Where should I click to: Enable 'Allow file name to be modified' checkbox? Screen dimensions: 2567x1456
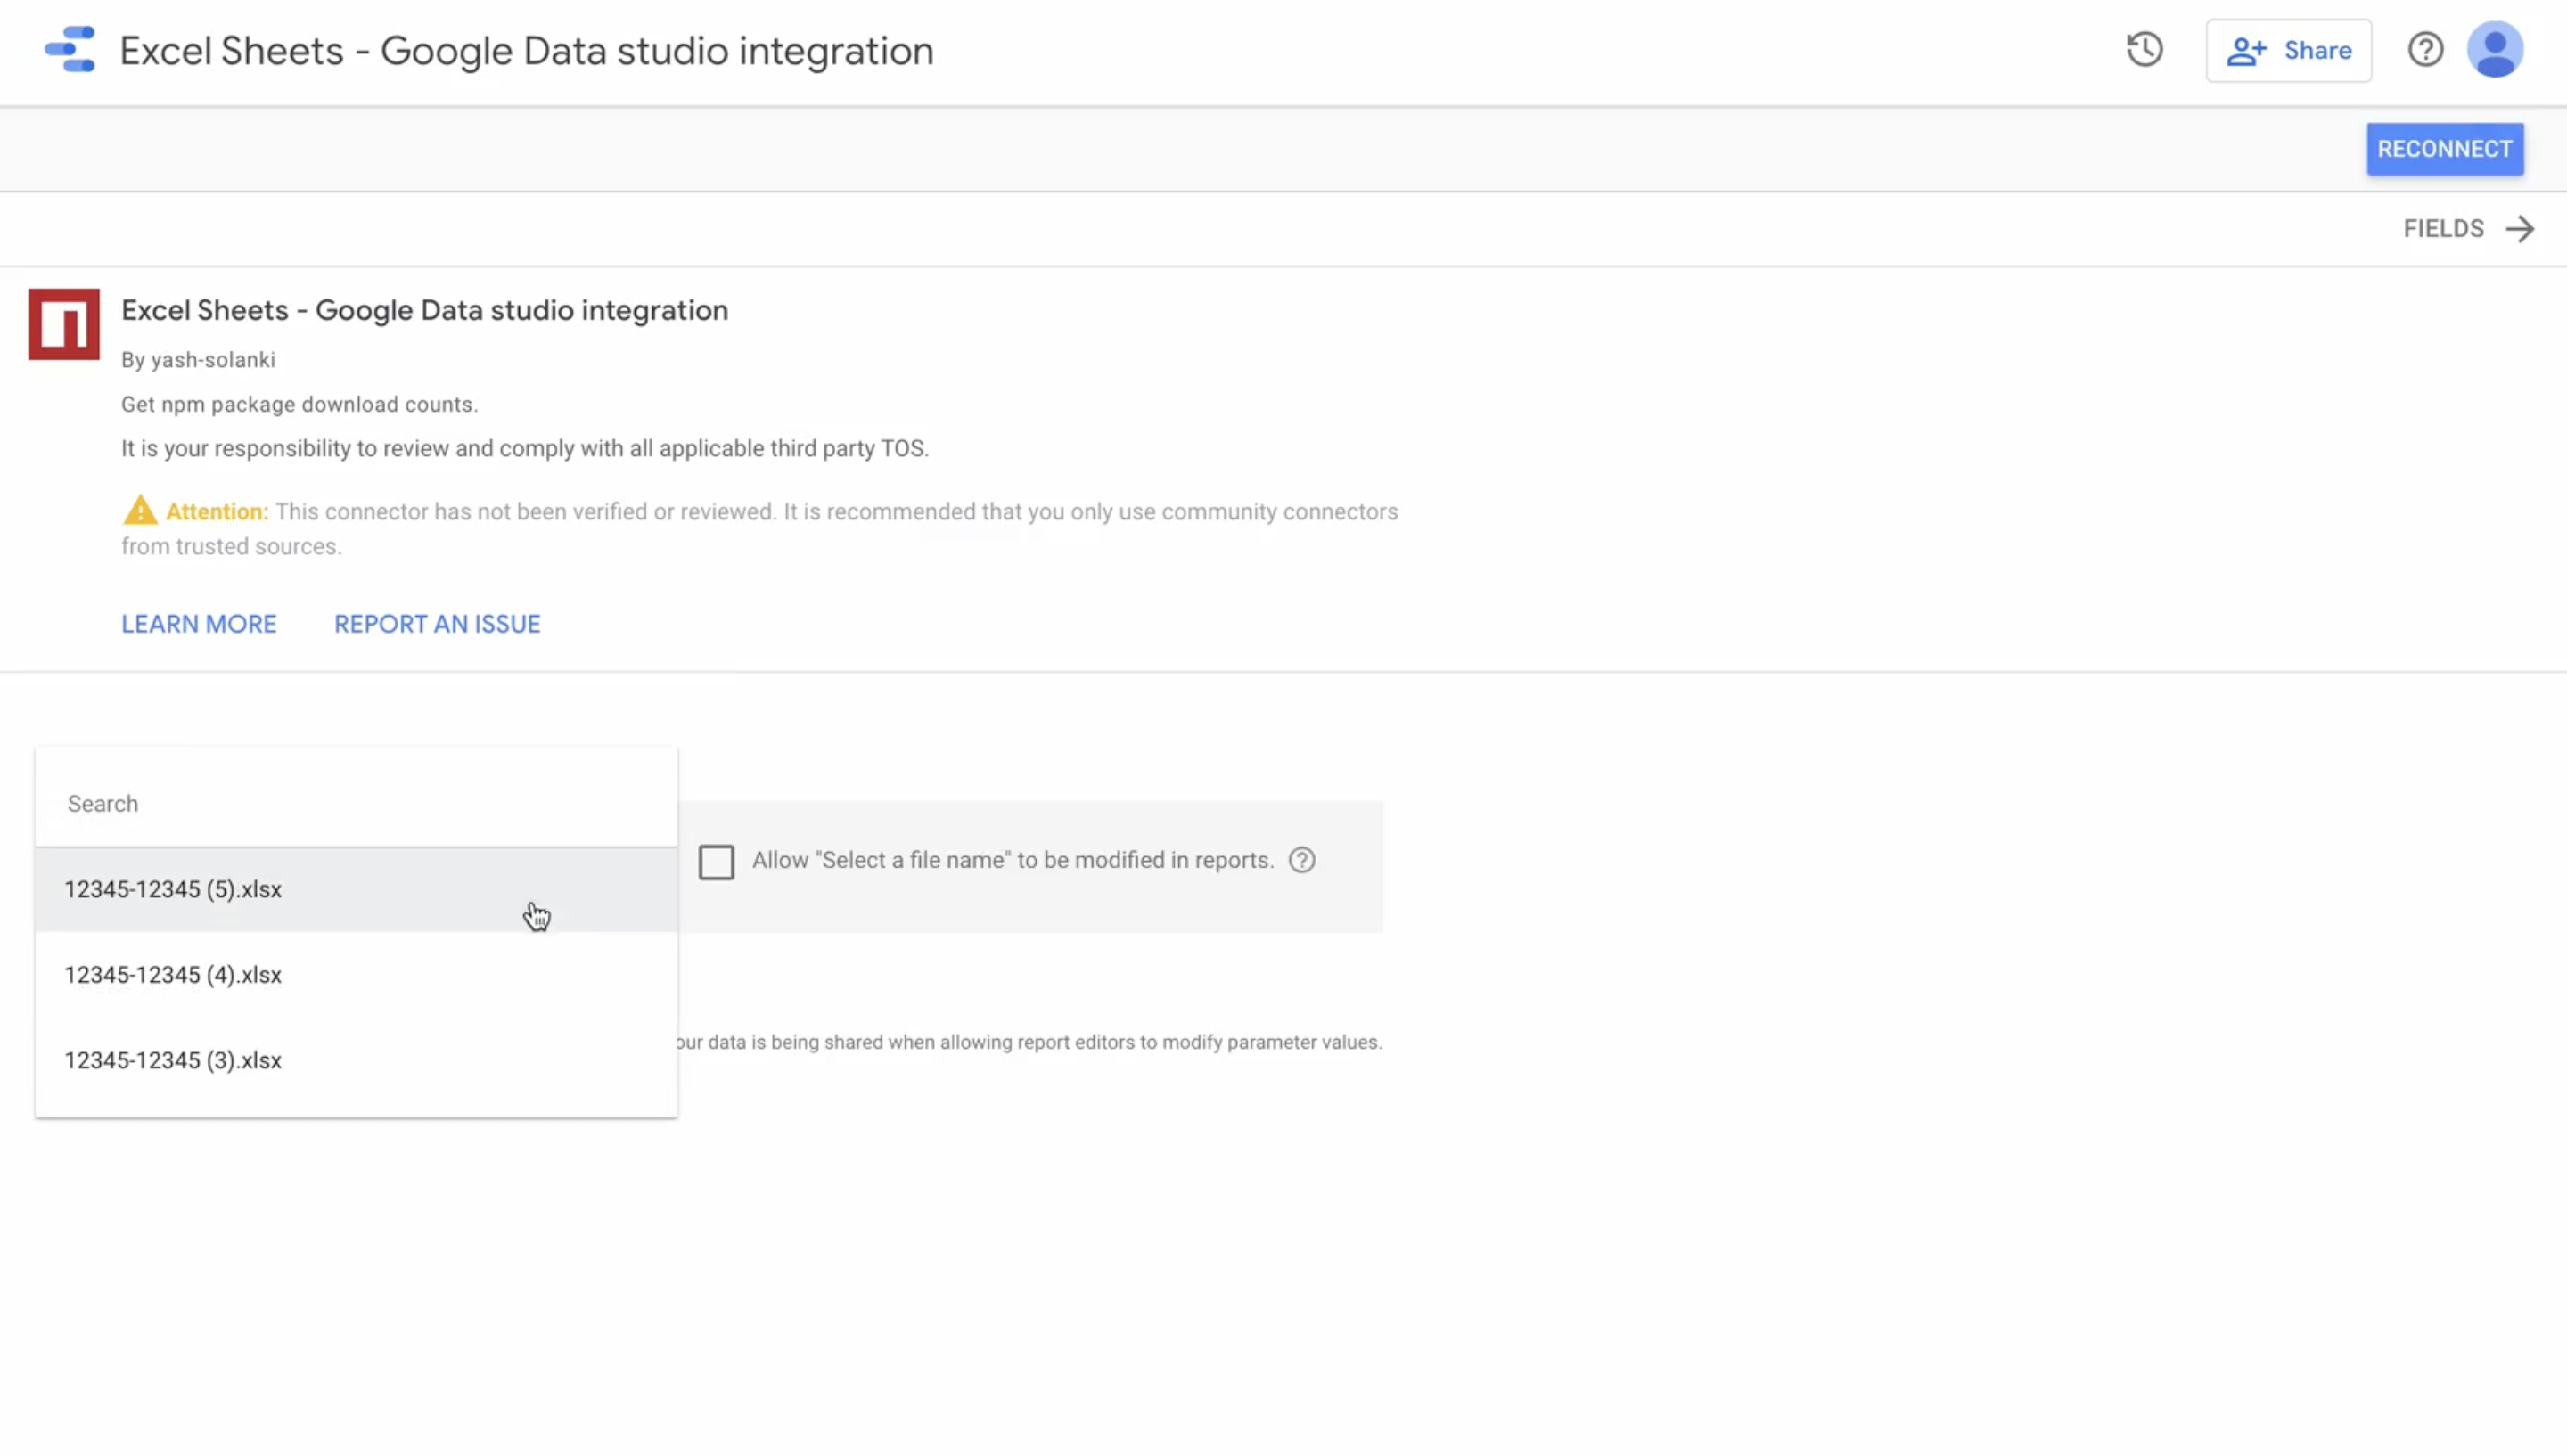(x=716, y=862)
